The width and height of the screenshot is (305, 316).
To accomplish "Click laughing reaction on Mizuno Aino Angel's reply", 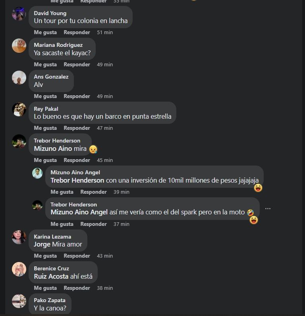I will tap(258, 188).
